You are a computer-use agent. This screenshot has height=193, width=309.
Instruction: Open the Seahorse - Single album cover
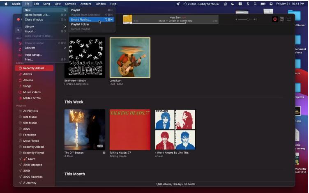point(85,57)
